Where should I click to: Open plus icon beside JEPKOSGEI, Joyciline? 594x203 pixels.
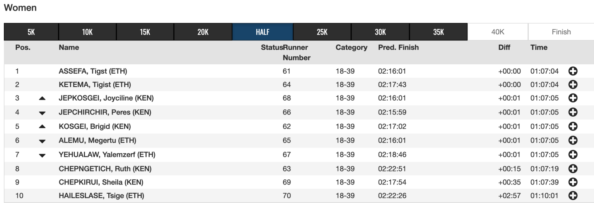573,98
